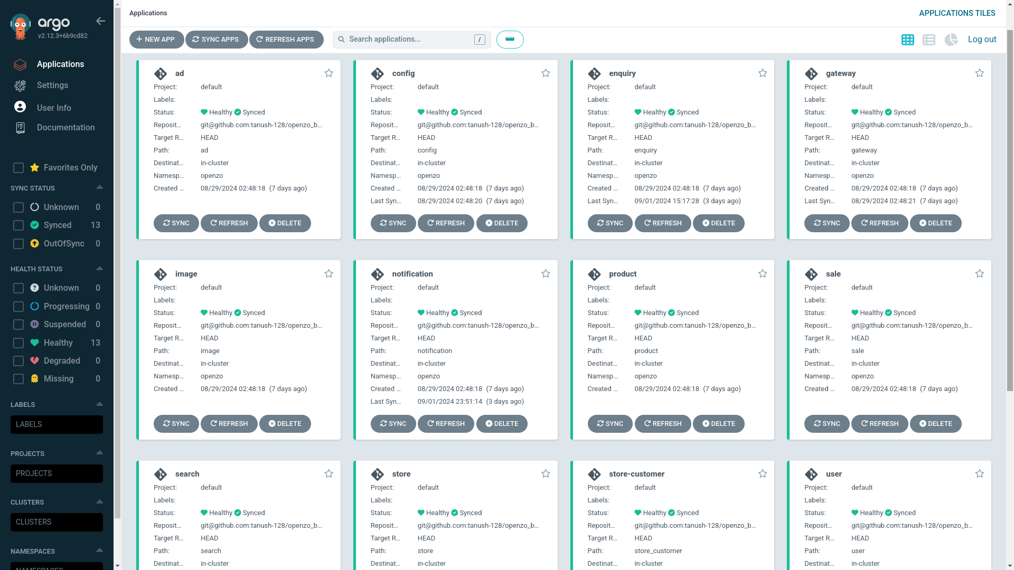Click the NEW APP button
The width and height of the screenshot is (1014, 570).
[156, 39]
